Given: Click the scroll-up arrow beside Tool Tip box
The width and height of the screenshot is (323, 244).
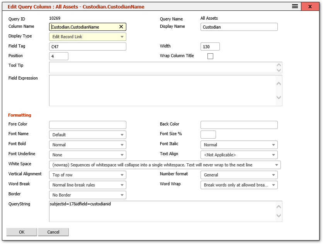Looking at the screenshot, I should [279, 65].
